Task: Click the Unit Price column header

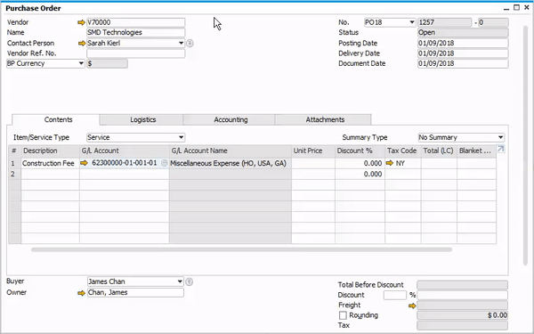Action: [x=313, y=151]
